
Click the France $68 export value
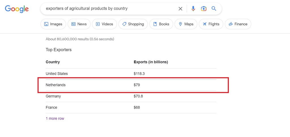click(x=137, y=107)
